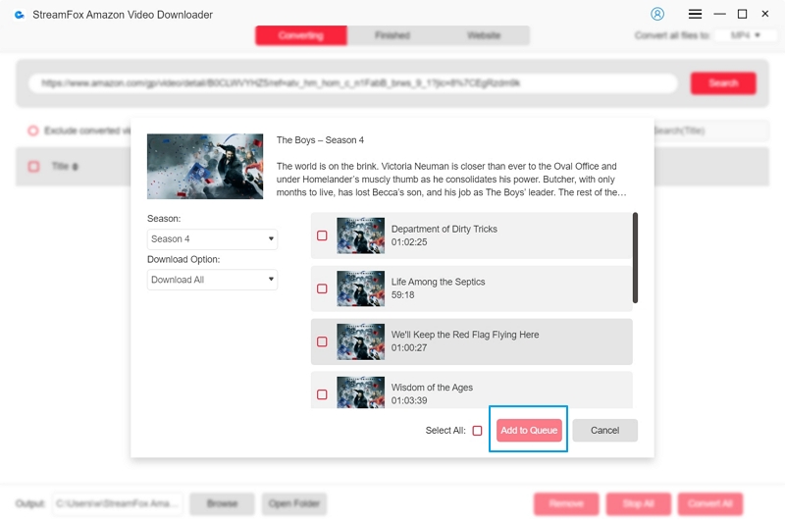Click We'll Keep the Red Flag thumbnail

360,341
